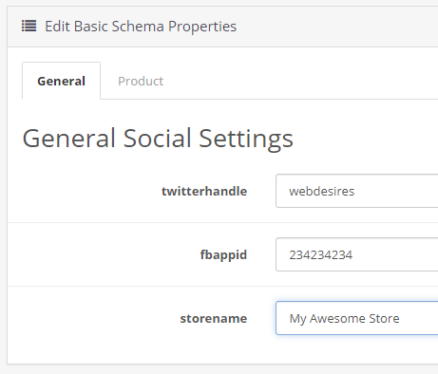
Task: Click the General Social Settings heading
Action: click(158, 139)
